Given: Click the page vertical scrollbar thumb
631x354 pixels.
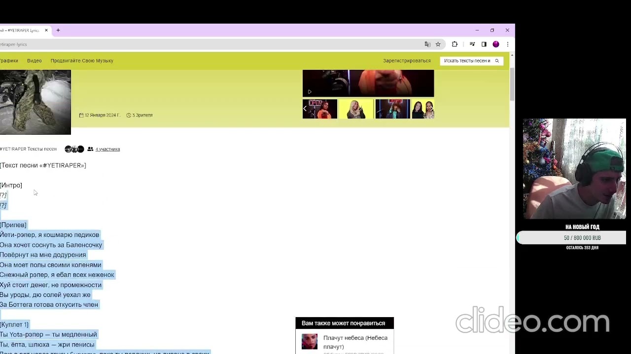Looking at the screenshot, I should click(512, 84).
